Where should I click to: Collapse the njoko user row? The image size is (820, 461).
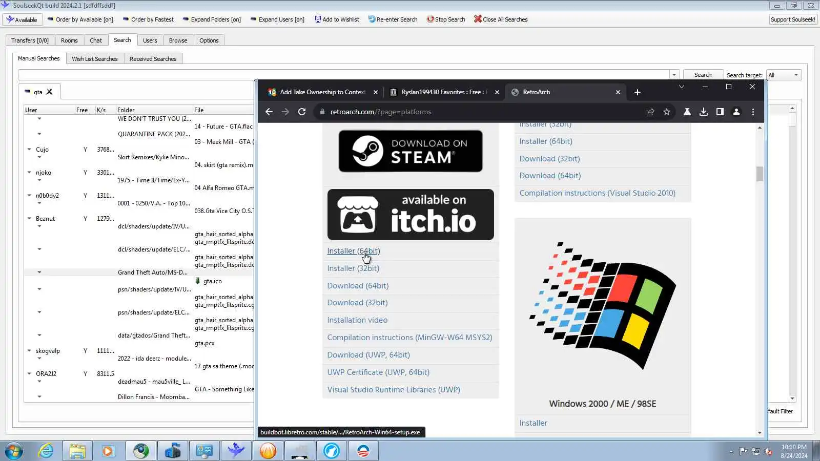point(29,173)
